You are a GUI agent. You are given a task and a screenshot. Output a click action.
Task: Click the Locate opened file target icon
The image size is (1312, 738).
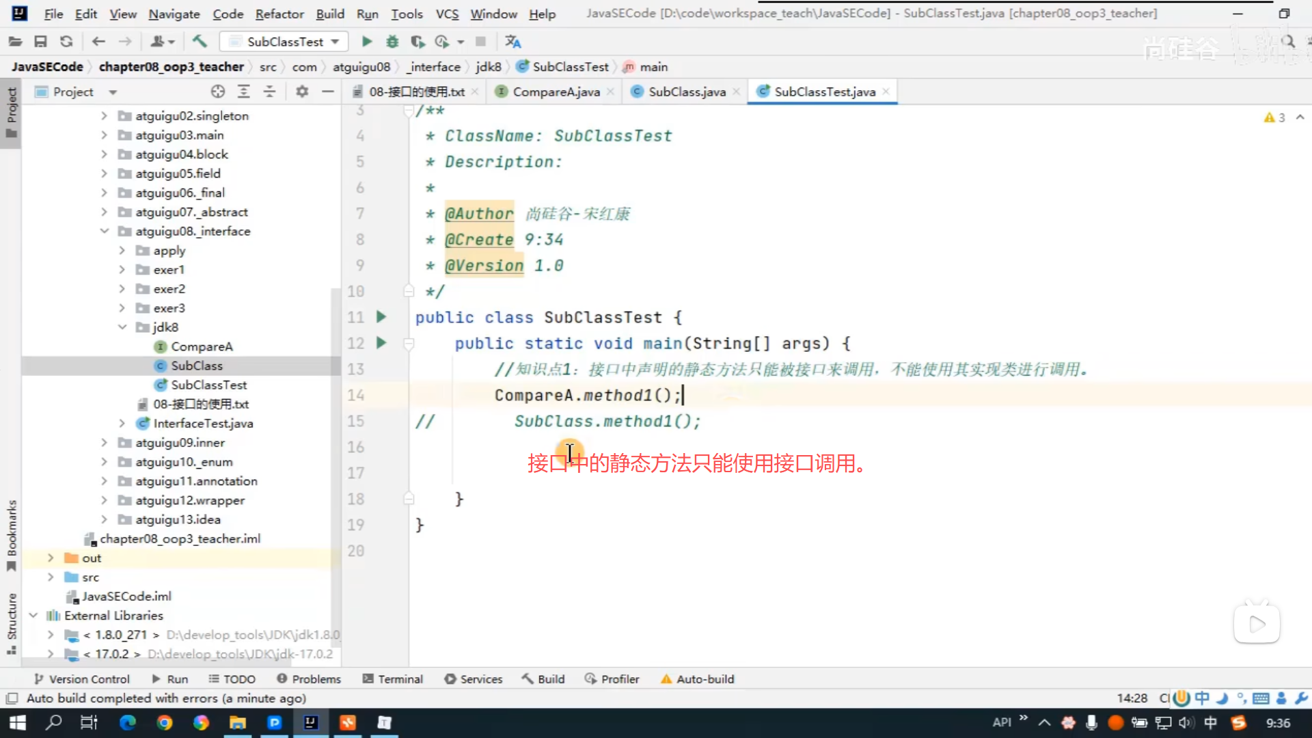[218, 92]
